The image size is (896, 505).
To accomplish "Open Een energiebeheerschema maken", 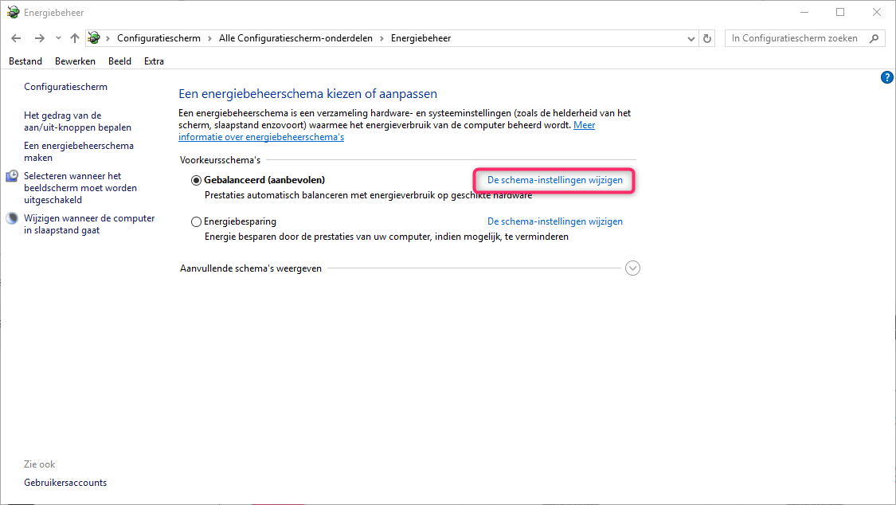I will click(x=79, y=152).
